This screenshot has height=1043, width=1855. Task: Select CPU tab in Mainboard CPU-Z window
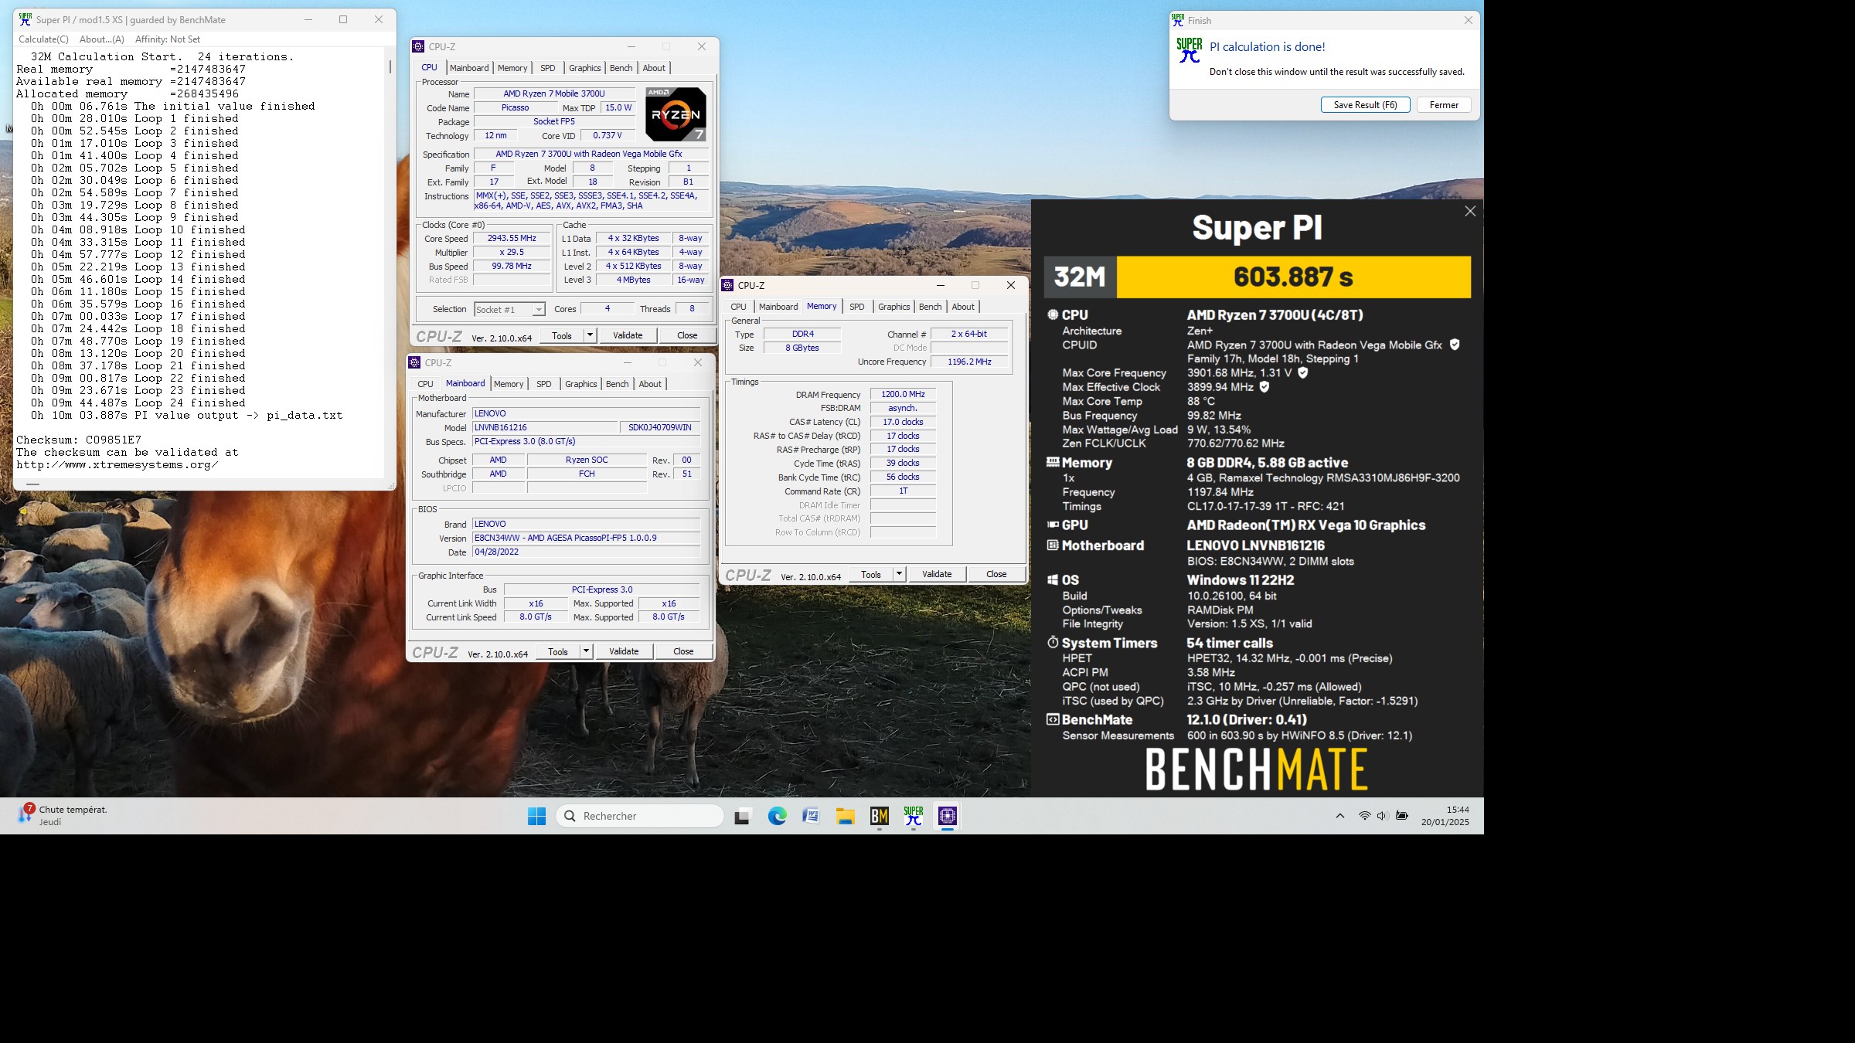(x=425, y=384)
